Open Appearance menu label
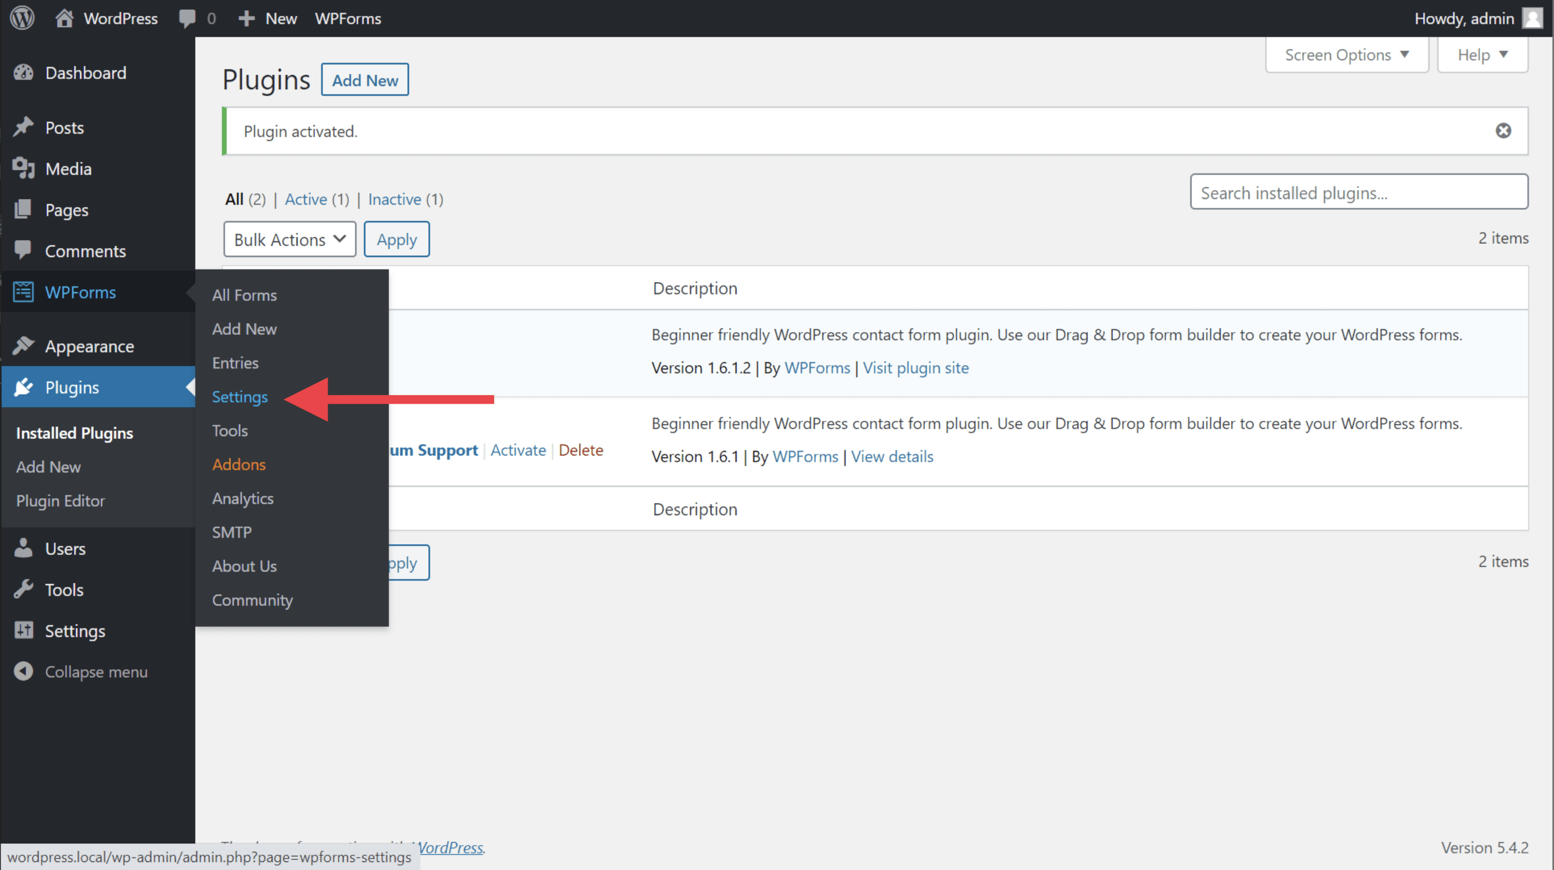Screen dimensions: 1554x870 point(89,346)
